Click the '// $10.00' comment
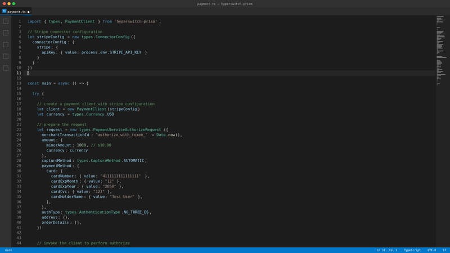The height and width of the screenshot is (253, 450). tap(101, 146)
